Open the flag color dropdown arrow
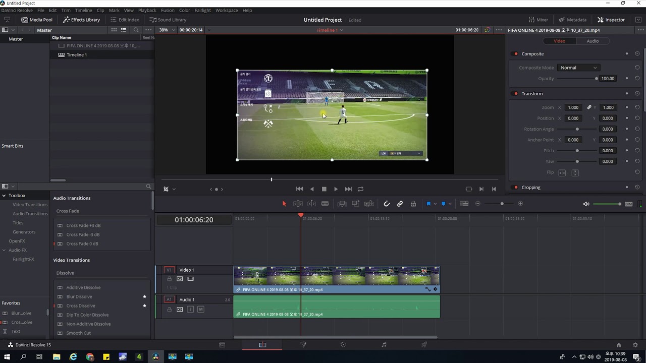This screenshot has height=363, width=646. tap(435, 204)
